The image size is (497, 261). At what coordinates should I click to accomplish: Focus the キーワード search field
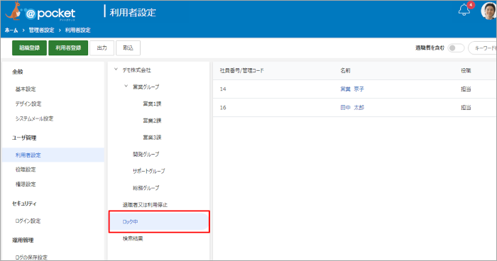pos(482,48)
